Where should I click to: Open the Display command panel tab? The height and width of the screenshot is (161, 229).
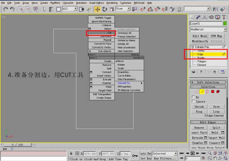218,17
